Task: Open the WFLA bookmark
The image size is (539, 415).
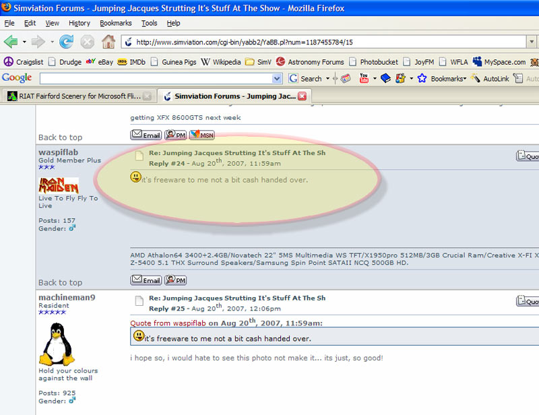Action: [x=453, y=62]
